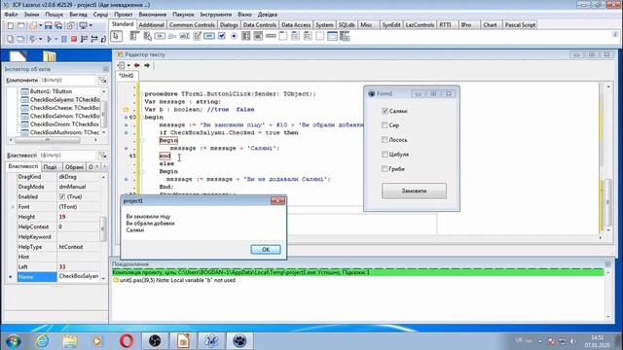Click the Run (green play) icon
Screen dimensions: 623x350
(x=50, y=39)
